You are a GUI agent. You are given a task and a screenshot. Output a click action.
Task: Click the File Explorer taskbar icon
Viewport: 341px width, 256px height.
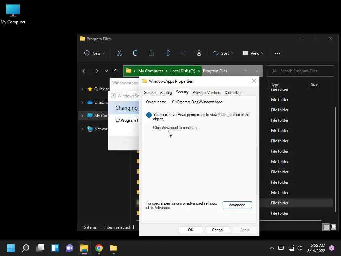tap(84, 248)
